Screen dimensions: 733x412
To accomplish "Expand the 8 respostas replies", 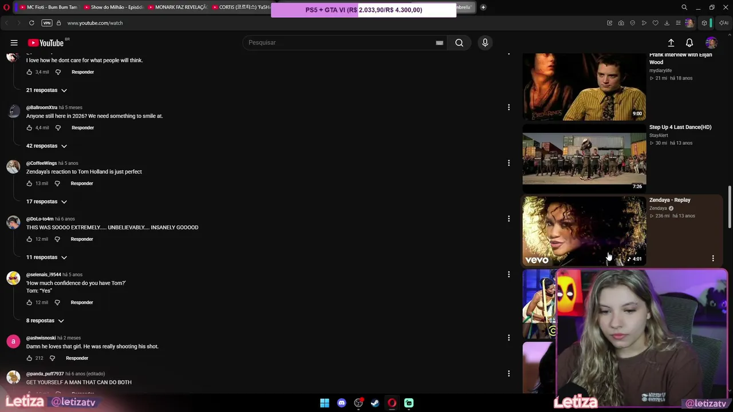I will (45, 320).
